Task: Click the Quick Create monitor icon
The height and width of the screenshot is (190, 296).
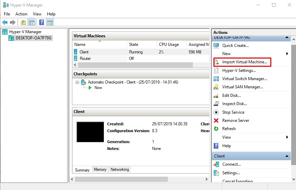Action: coord(216,46)
